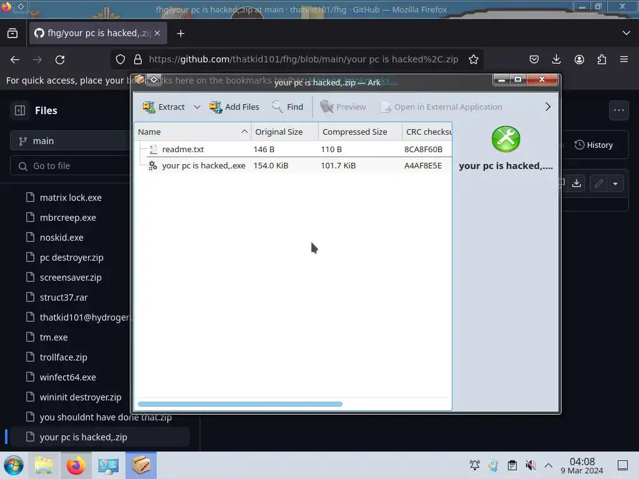
Task: Open a new Firefox tab
Action: click(180, 34)
